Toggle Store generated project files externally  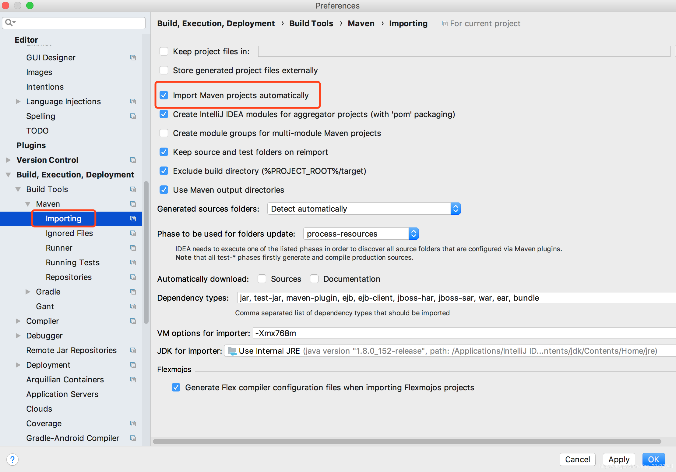pyautogui.click(x=164, y=70)
